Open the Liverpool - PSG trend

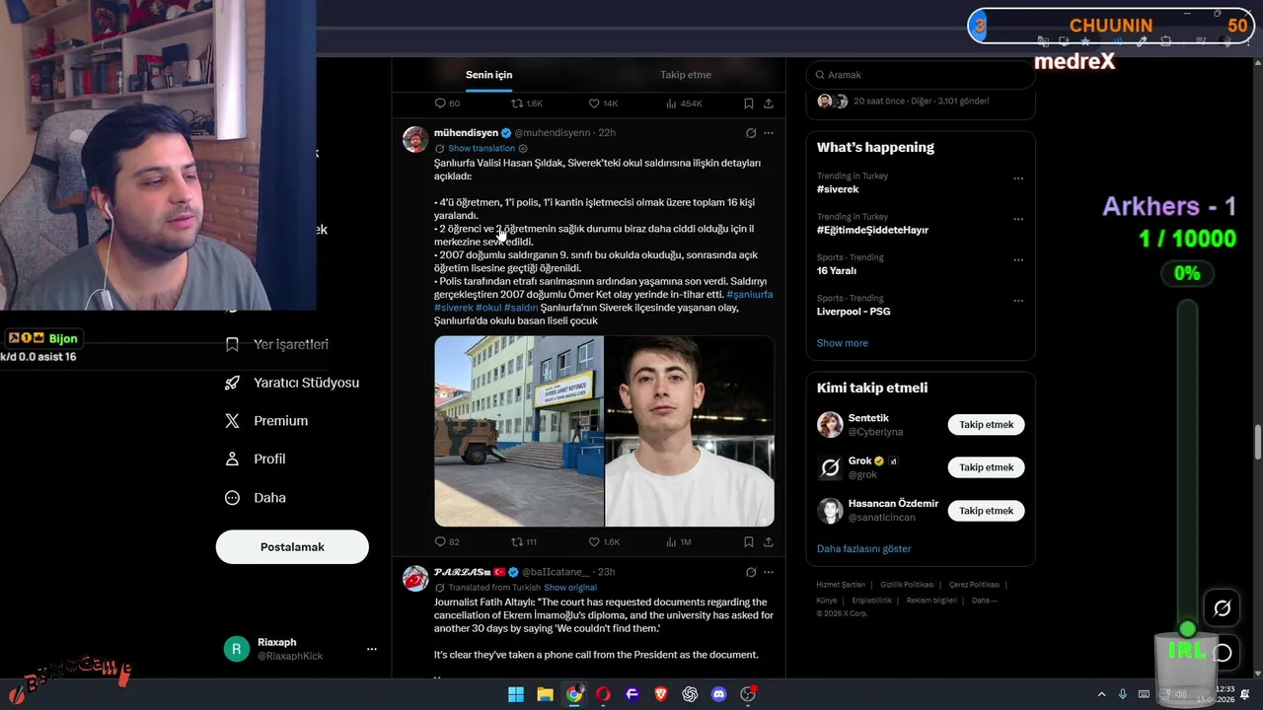(x=852, y=312)
